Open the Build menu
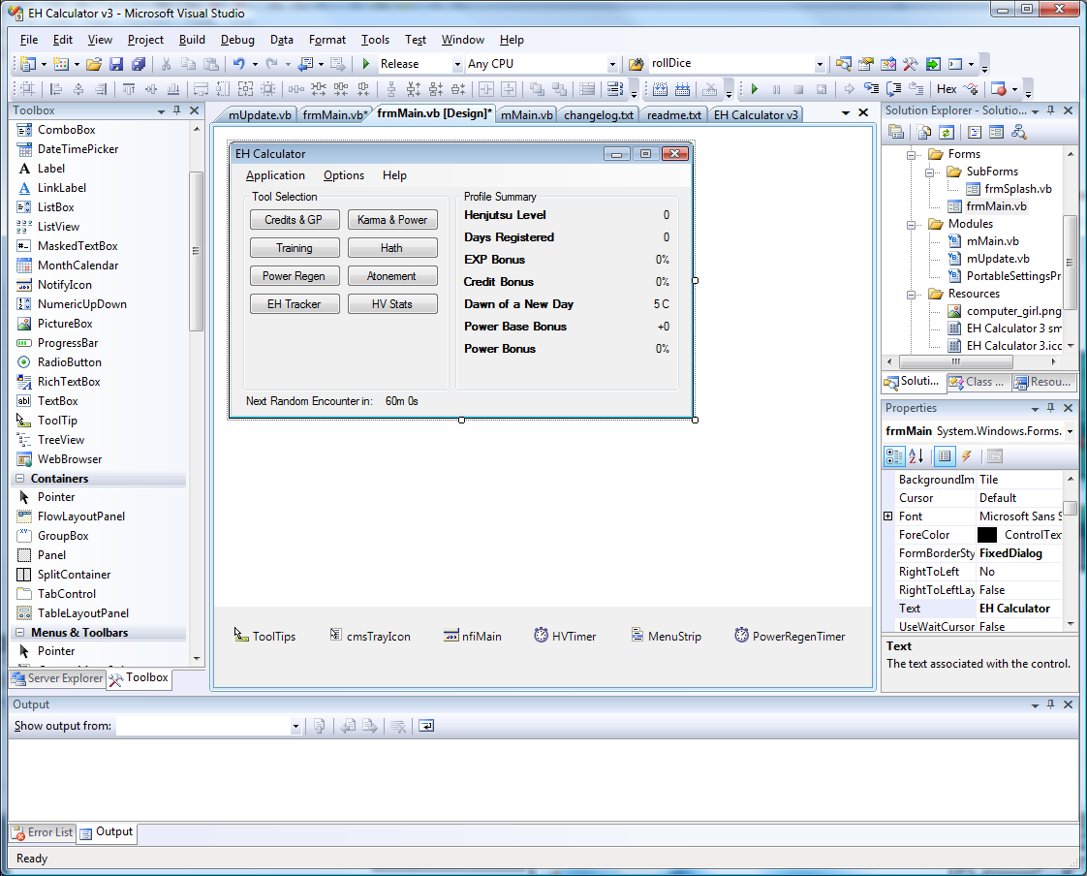This screenshot has height=876, width=1087. (x=192, y=40)
